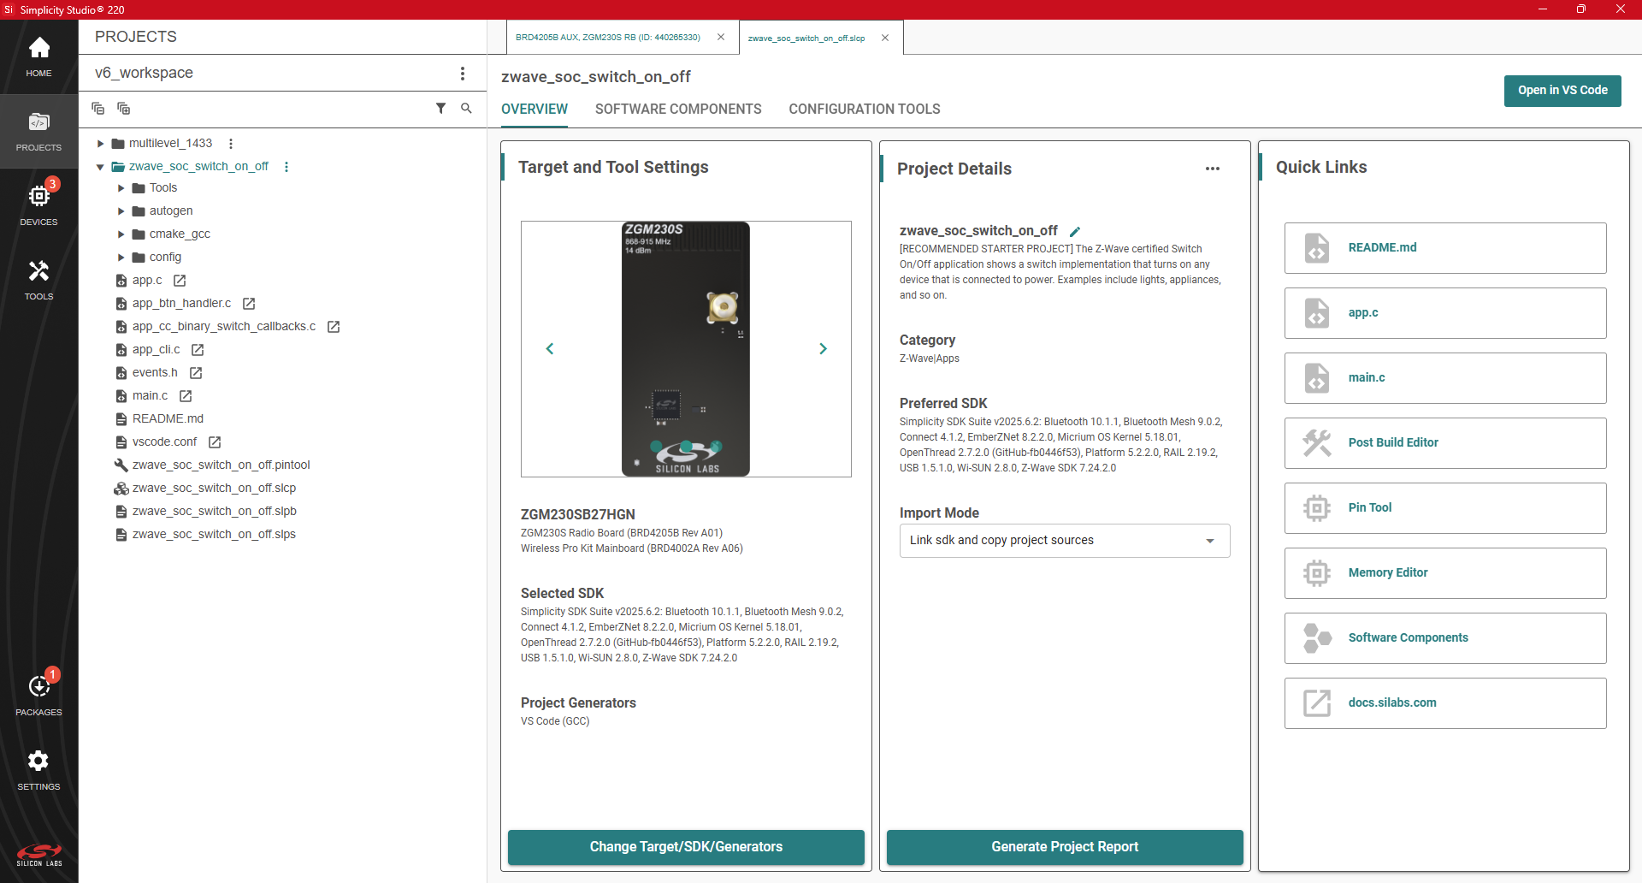Open the Devices panel from the sidebar
1642x883 pixels.
[38, 202]
